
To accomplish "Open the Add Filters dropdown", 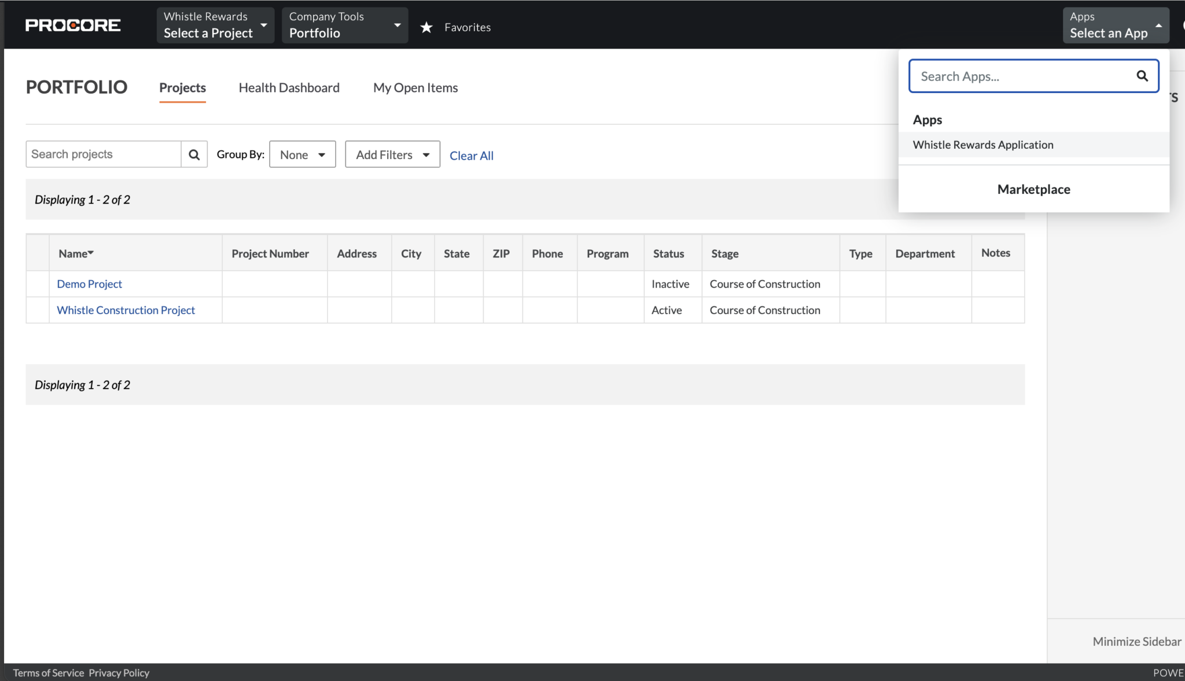I will point(392,154).
